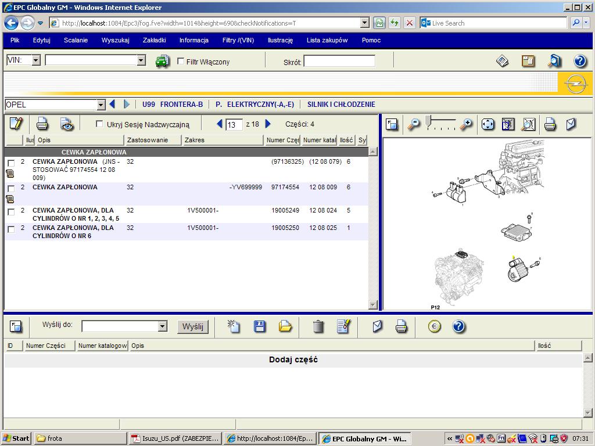Tick checkbox for part 19005249
This screenshot has width=595, height=446.
(11, 212)
